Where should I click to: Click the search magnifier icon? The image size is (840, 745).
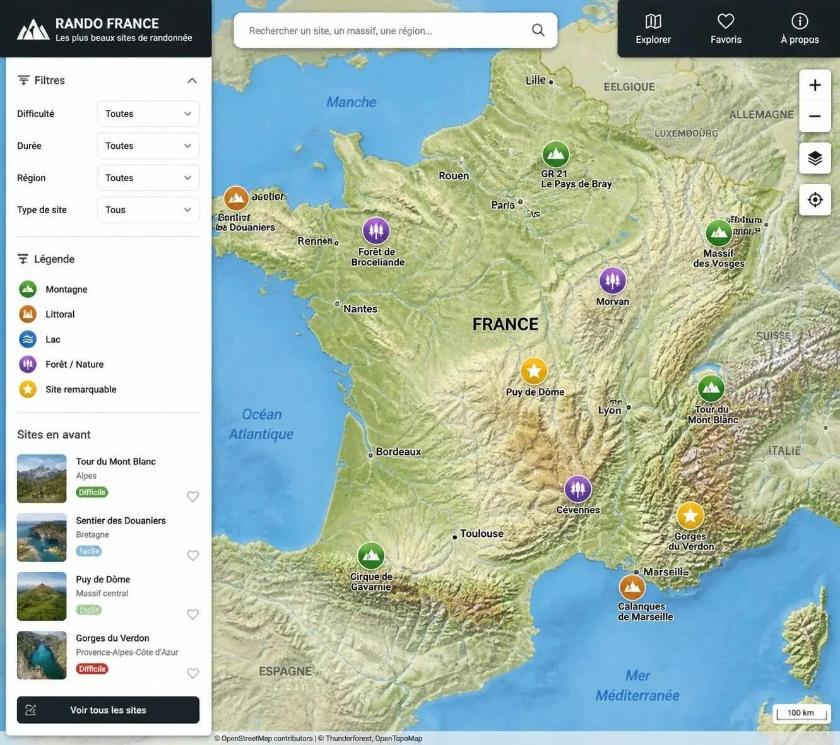tap(538, 30)
